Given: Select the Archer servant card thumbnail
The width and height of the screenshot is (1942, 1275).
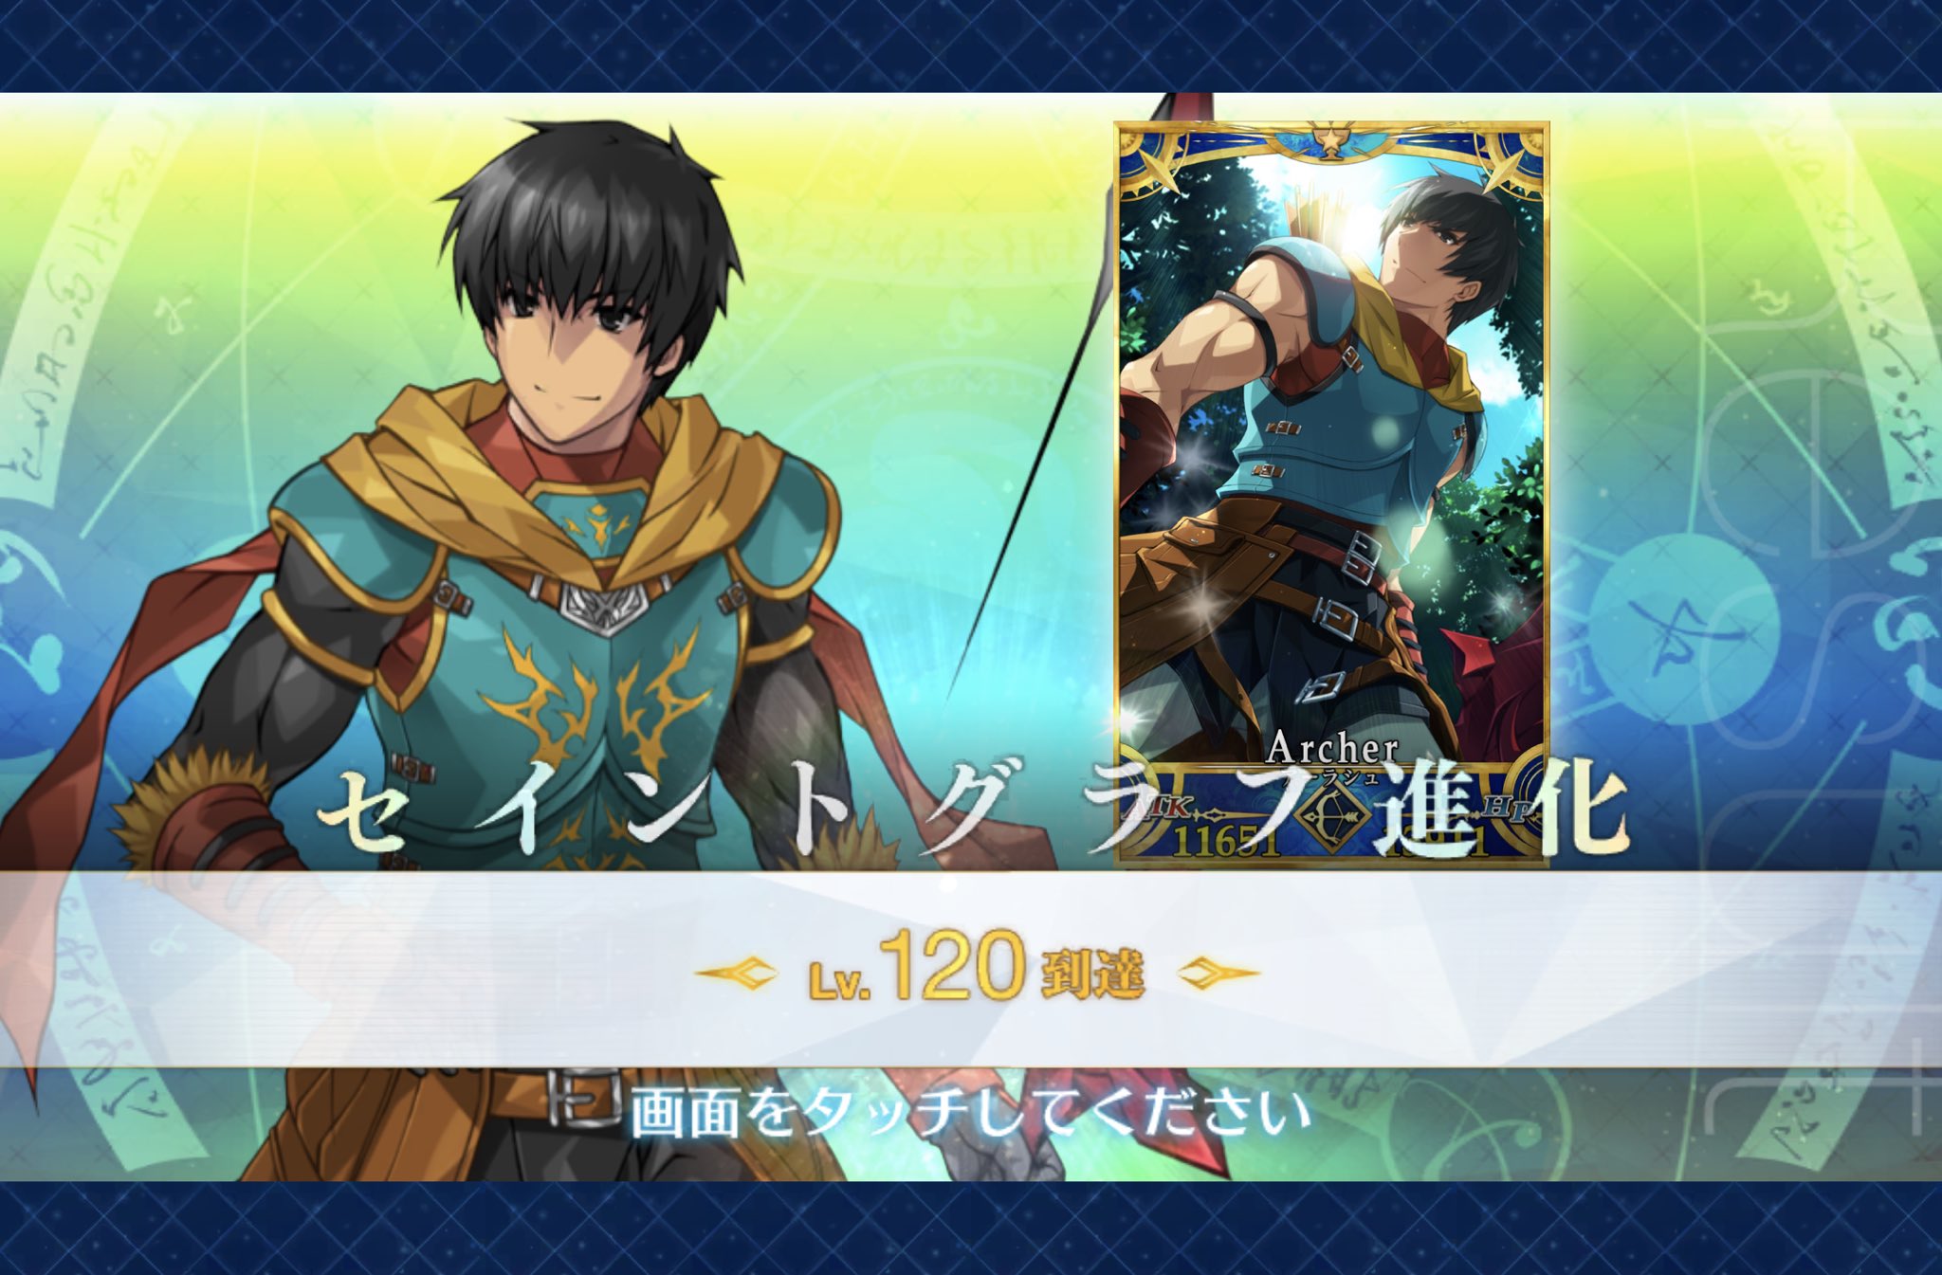Looking at the screenshot, I should tap(1331, 494).
